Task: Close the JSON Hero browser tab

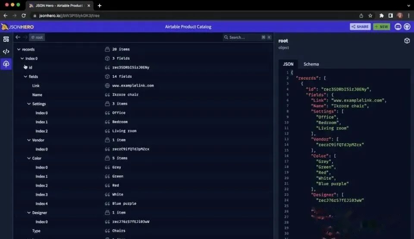Action: click(89, 6)
